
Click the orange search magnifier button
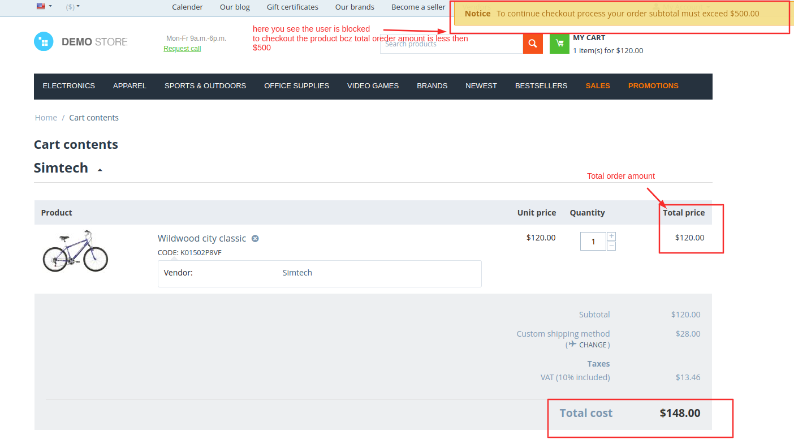pos(533,44)
